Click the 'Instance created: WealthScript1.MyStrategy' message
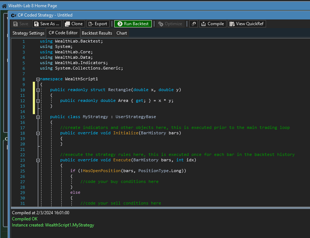The height and width of the screenshot is (238, 310). (53, 225)
